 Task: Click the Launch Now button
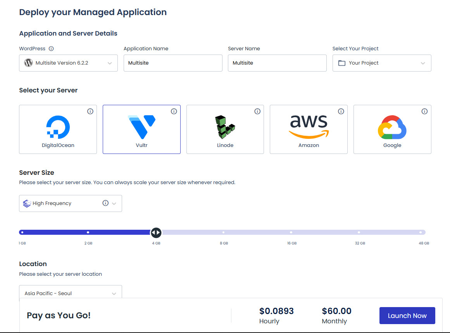(x=407, y=315)
